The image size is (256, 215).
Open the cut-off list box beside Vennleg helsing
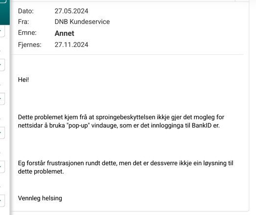[x=2, y=201]
